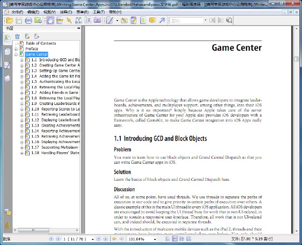Open the advanced search magnifier icon
Screen dimensions: 302x245
point(229,20)
